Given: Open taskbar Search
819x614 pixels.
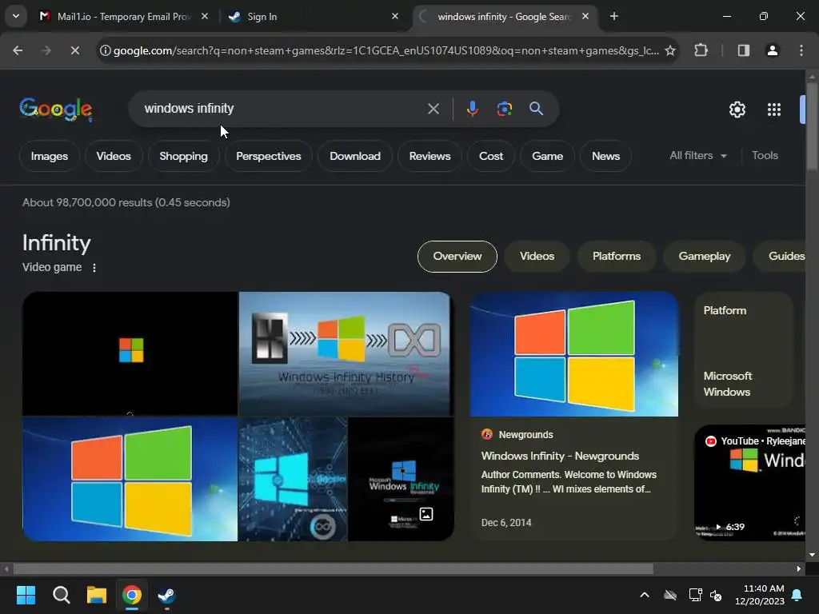Looking at the screenshot, I should pyautogui.click(x=61, y=595).
